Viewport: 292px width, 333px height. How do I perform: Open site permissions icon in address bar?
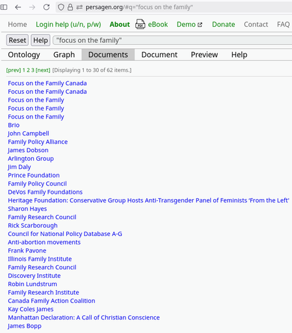tap(79, 7)
